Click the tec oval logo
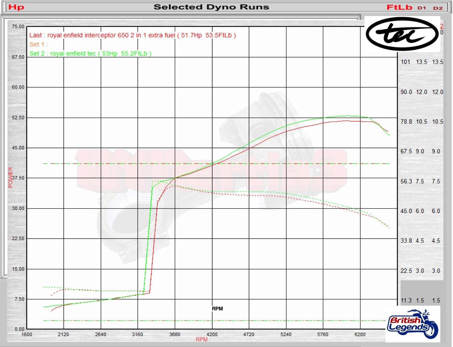453x347 pixels. (x=402, y=34)
